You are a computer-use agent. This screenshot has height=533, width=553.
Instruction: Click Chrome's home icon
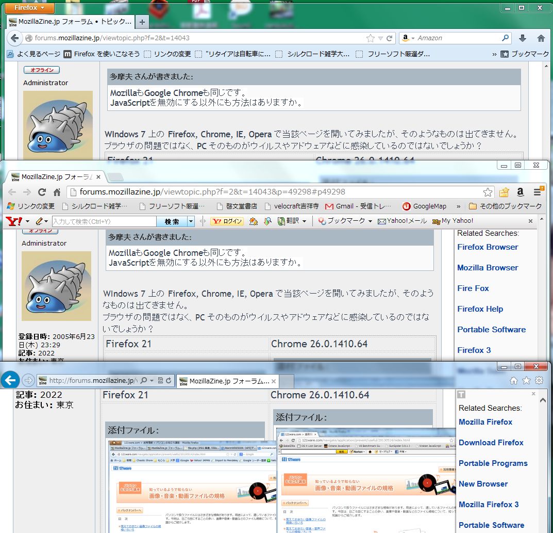pyautogui.click(x=57, y=192)
